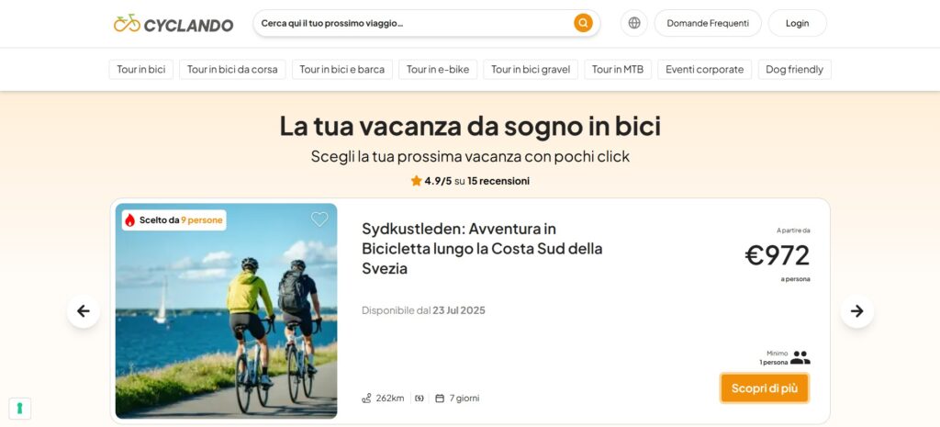
Task: Open the Domande Frequenti page
Action: coord(708,23)
